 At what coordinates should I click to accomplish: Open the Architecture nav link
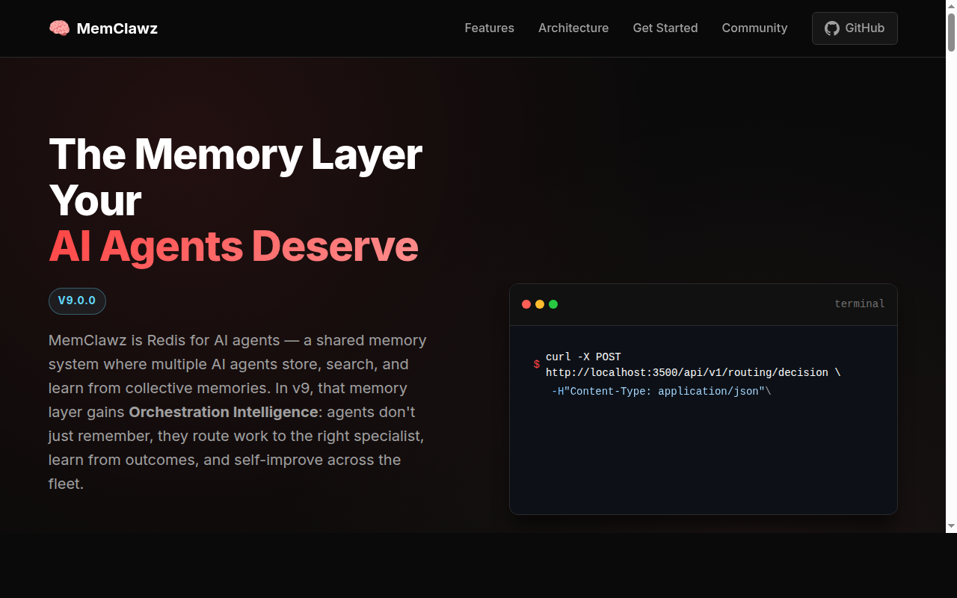click(x=573, y=28)
